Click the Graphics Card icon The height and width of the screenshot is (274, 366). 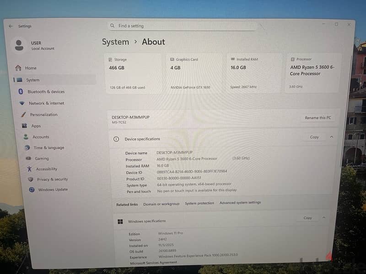pos(172,59)
